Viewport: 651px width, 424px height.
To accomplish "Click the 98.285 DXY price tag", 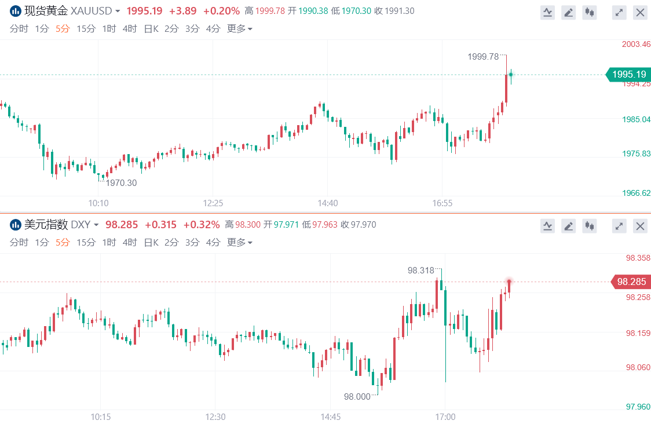I will (630, 282).
